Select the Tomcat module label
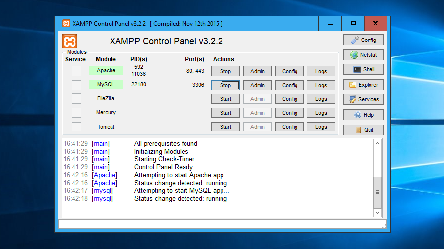 [x=106, y=127]
